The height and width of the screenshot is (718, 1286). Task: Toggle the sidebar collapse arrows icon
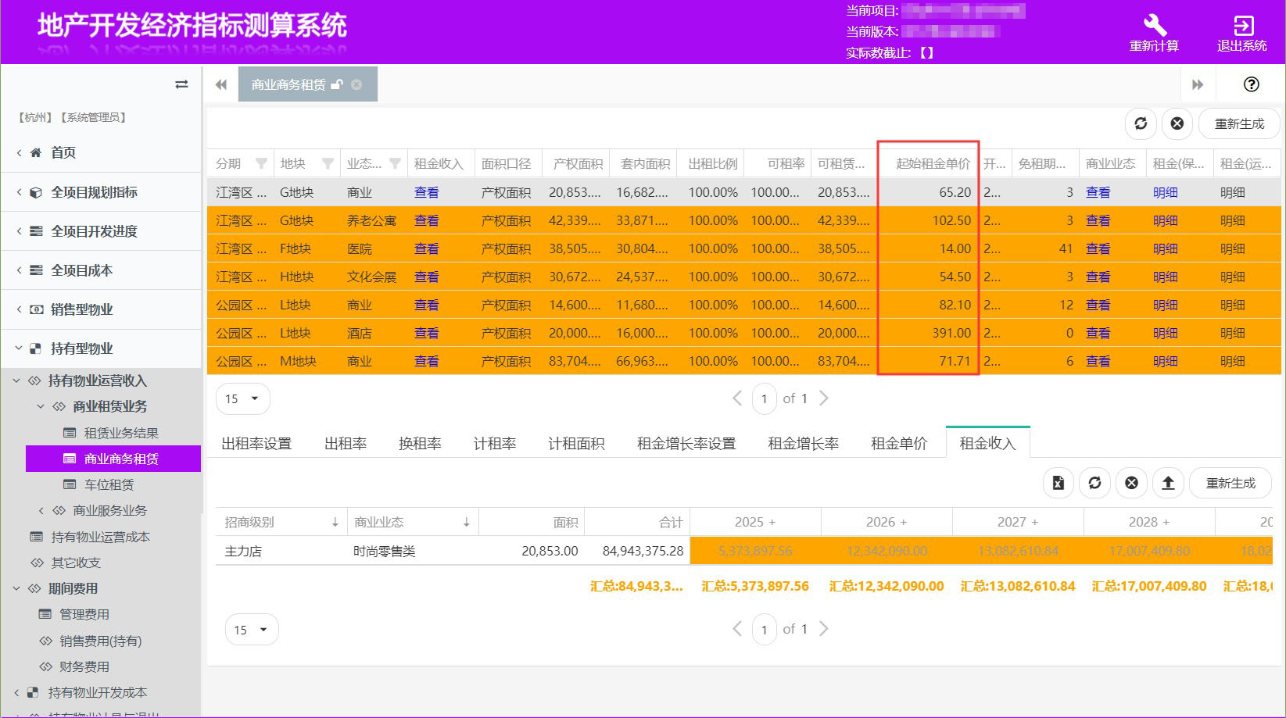[x=181, y=84]
